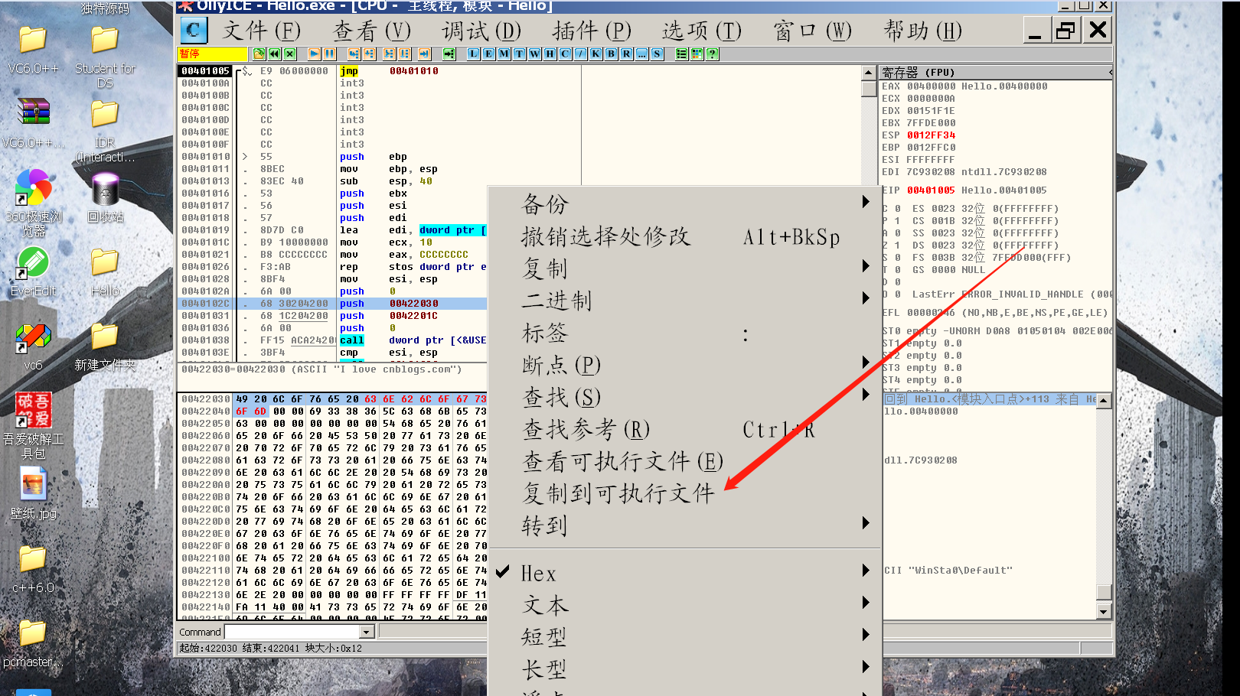Click the Restart program rewind icon

(x=274, y=54)
